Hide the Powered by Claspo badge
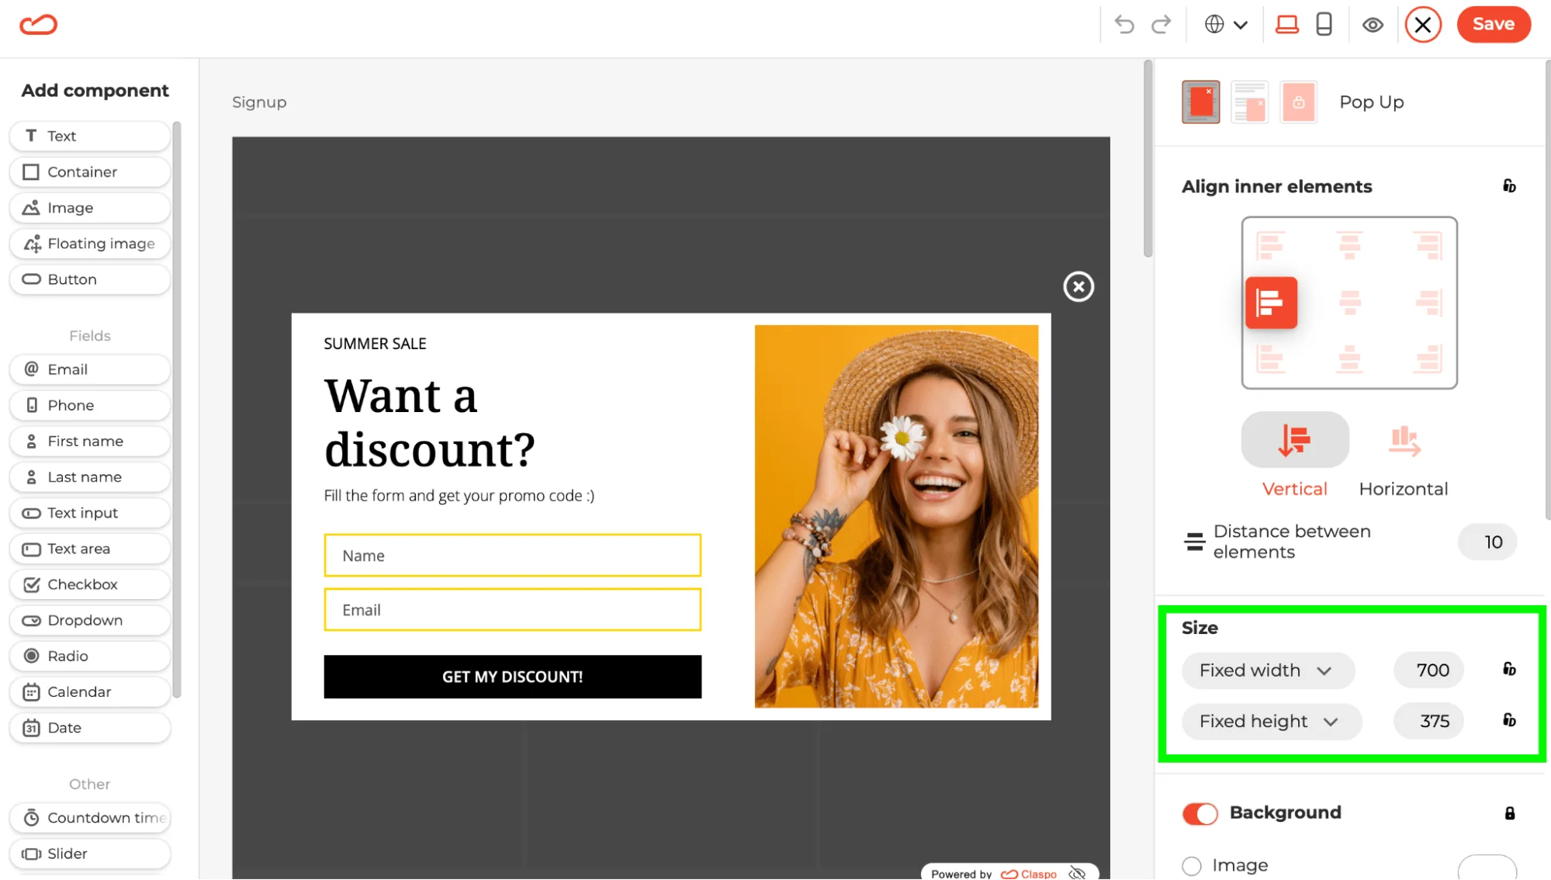The height and width of the screenshot is (880, 1551). (x=1078, y=873)
